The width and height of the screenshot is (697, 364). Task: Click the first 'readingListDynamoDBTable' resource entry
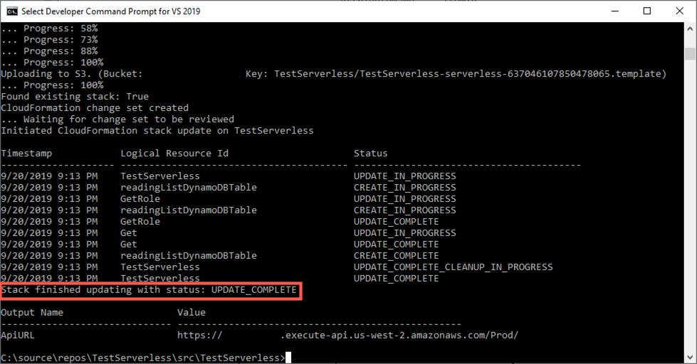pyautogui.click(x=189, y=187)
